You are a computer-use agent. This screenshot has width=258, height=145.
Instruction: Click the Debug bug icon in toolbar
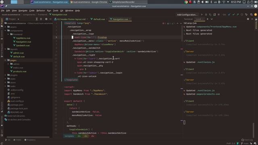(x=206, y=14)
